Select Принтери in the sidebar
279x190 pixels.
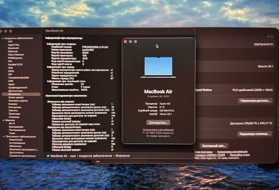tap(15, 114)
